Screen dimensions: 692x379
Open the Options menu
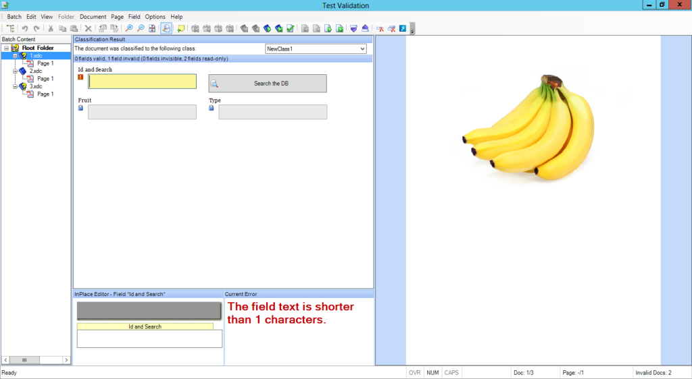(x=155, y=16)
